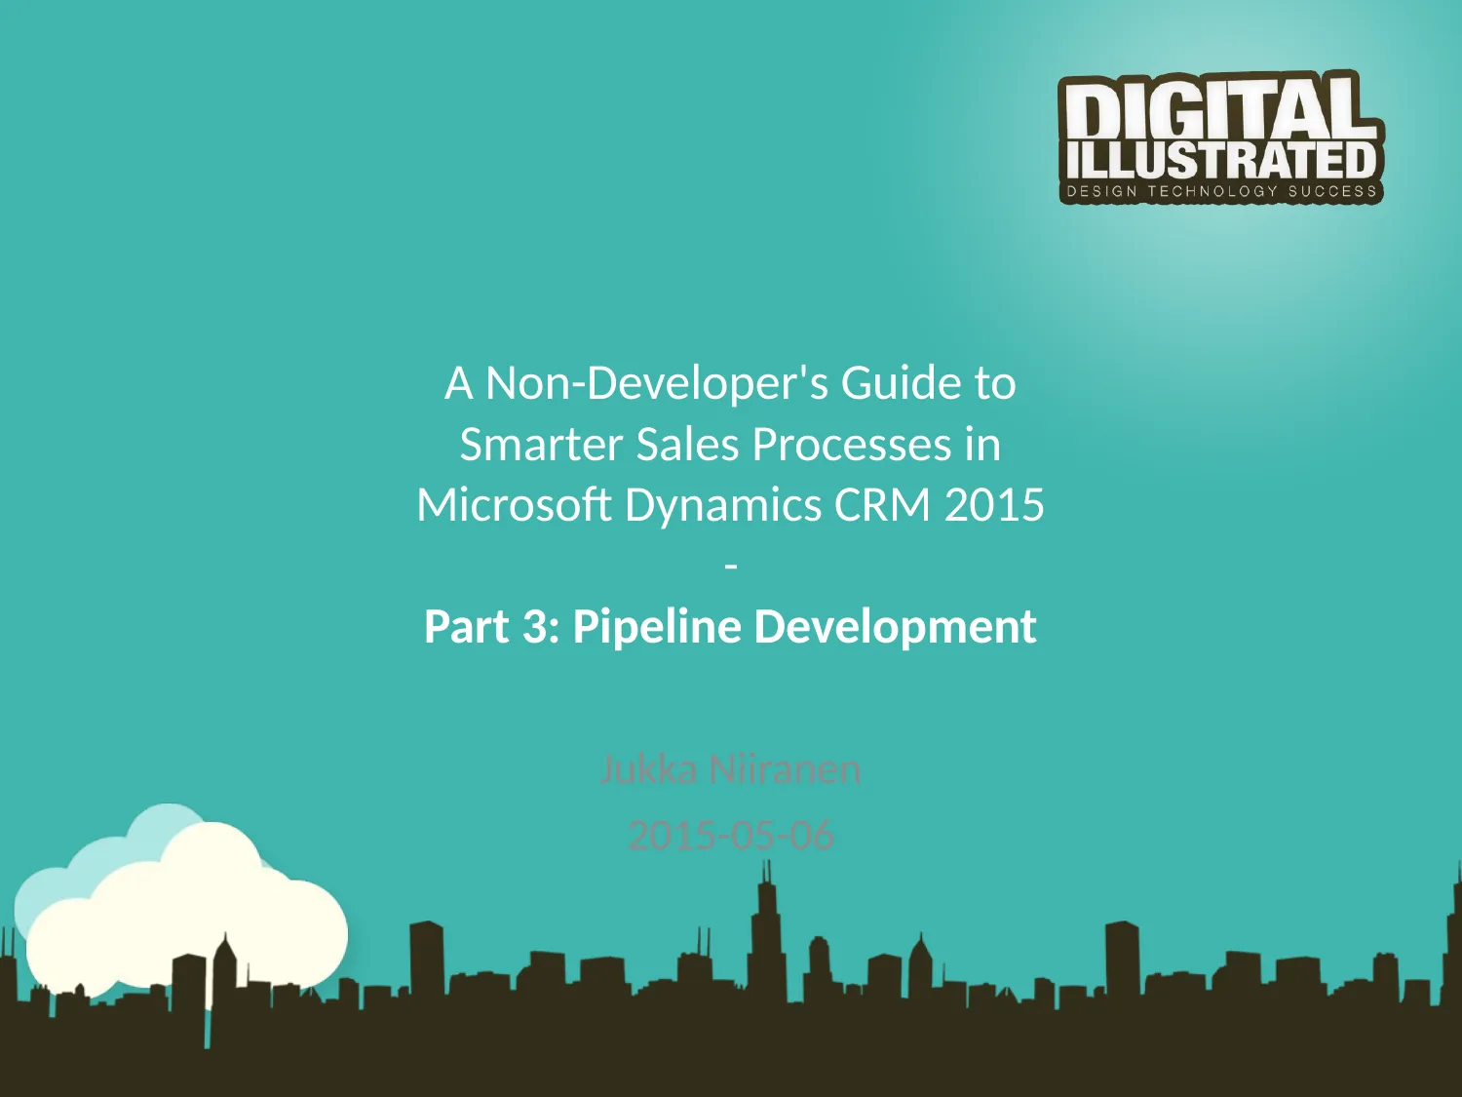Select the line 'Smarter Sales Processes in'

[730, 445]
